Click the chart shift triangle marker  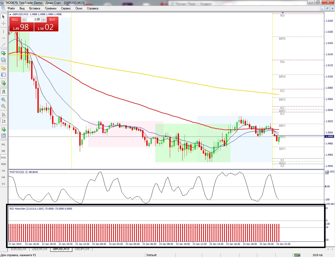(282, 13)
